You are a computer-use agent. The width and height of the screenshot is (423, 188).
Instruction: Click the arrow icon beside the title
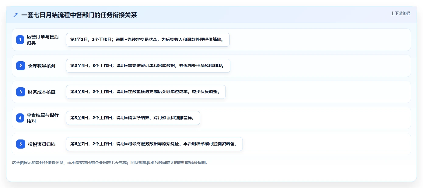pyautogui.click(x=16, y=15)
